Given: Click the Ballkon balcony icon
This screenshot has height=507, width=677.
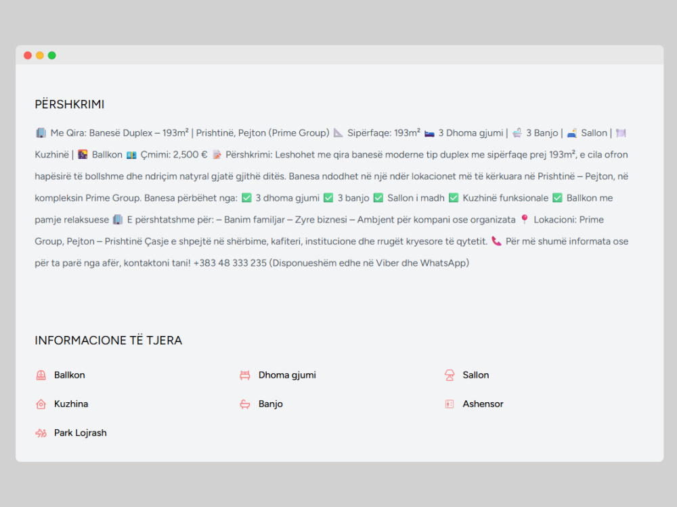Looking at the screenshot, I should (x=41, y=375).
